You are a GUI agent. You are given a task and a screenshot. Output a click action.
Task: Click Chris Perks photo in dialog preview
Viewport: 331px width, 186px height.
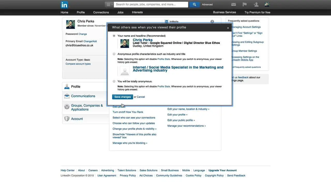coord(125,43)
